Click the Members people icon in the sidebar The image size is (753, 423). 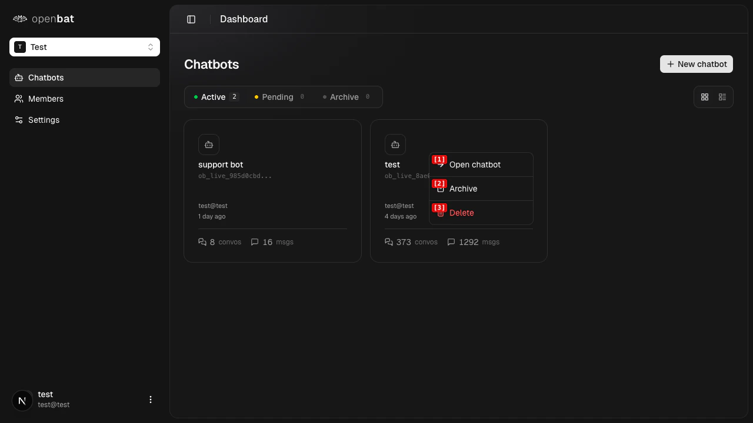18,99
